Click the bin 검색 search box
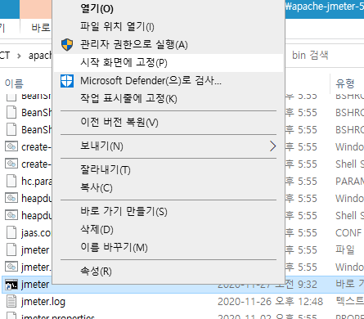 325,56
